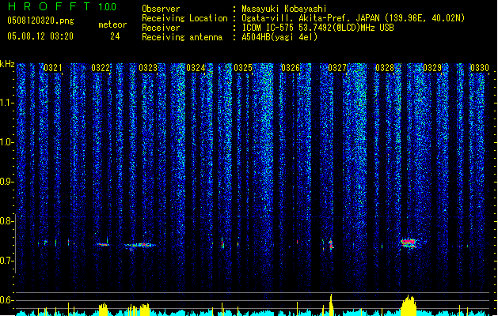Click the HROFFT 1.00 program title

pos(62,6)
